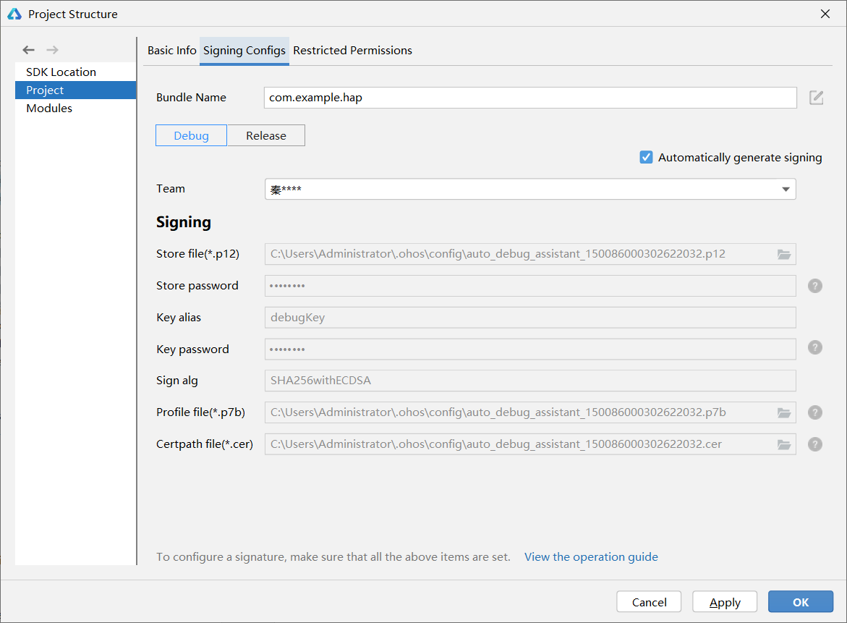
Task: Select Modules in the sidebar
Action: (49, 109)
